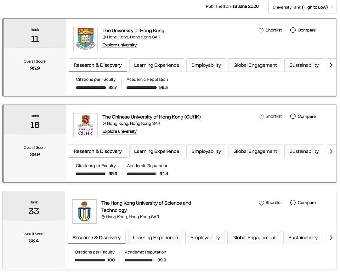Screen dimensions: 340x274
Task: Click the heart icon for University of Hong Kong
Action: (x=261, y=31)
